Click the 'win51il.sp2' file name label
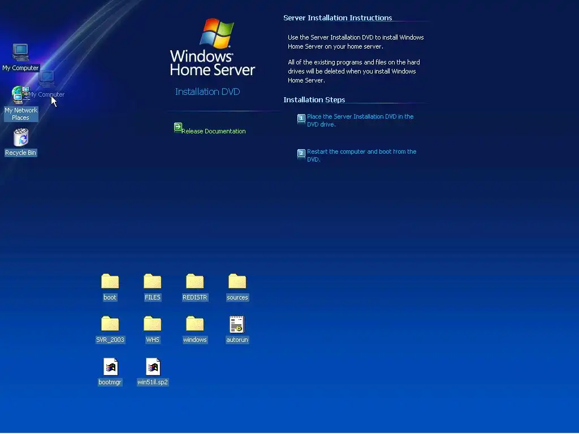Viewport: 579px width, 434px height. click(153, 383)
